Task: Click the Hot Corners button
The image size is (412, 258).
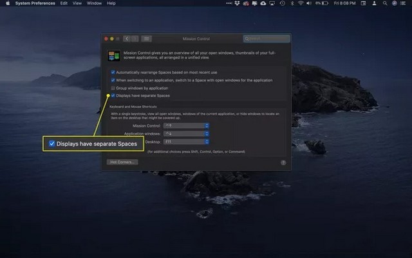Action: pyautogui.click(x=122, y=162)
